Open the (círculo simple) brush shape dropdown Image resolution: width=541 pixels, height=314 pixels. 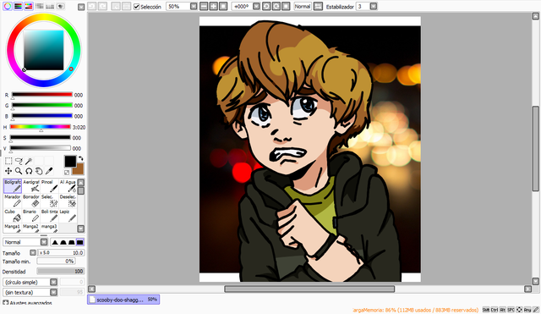(x=53, y=282)
